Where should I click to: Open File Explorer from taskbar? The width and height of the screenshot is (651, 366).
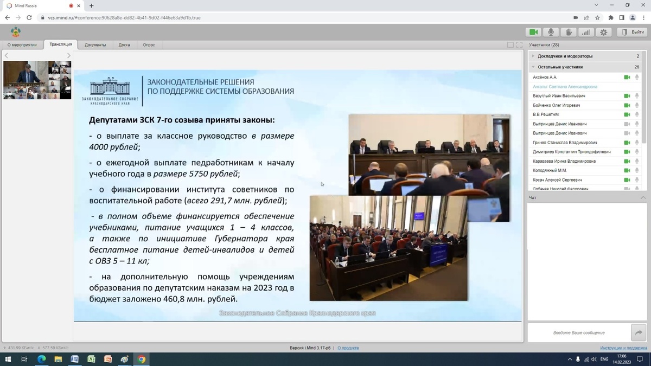click(58, 359)
